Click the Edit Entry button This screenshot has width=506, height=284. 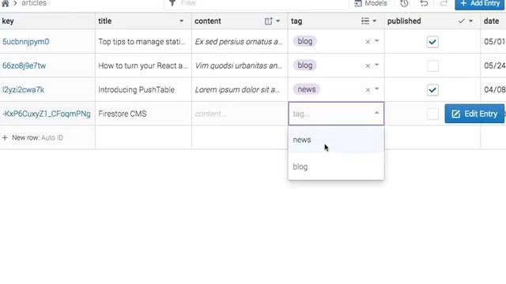pos(474,114)
